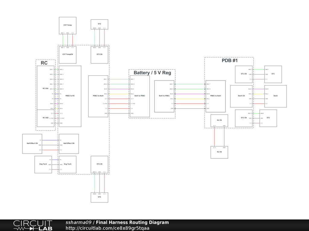
Task: Select the PDB2 to Batt connector block
Action: point(98,96)
